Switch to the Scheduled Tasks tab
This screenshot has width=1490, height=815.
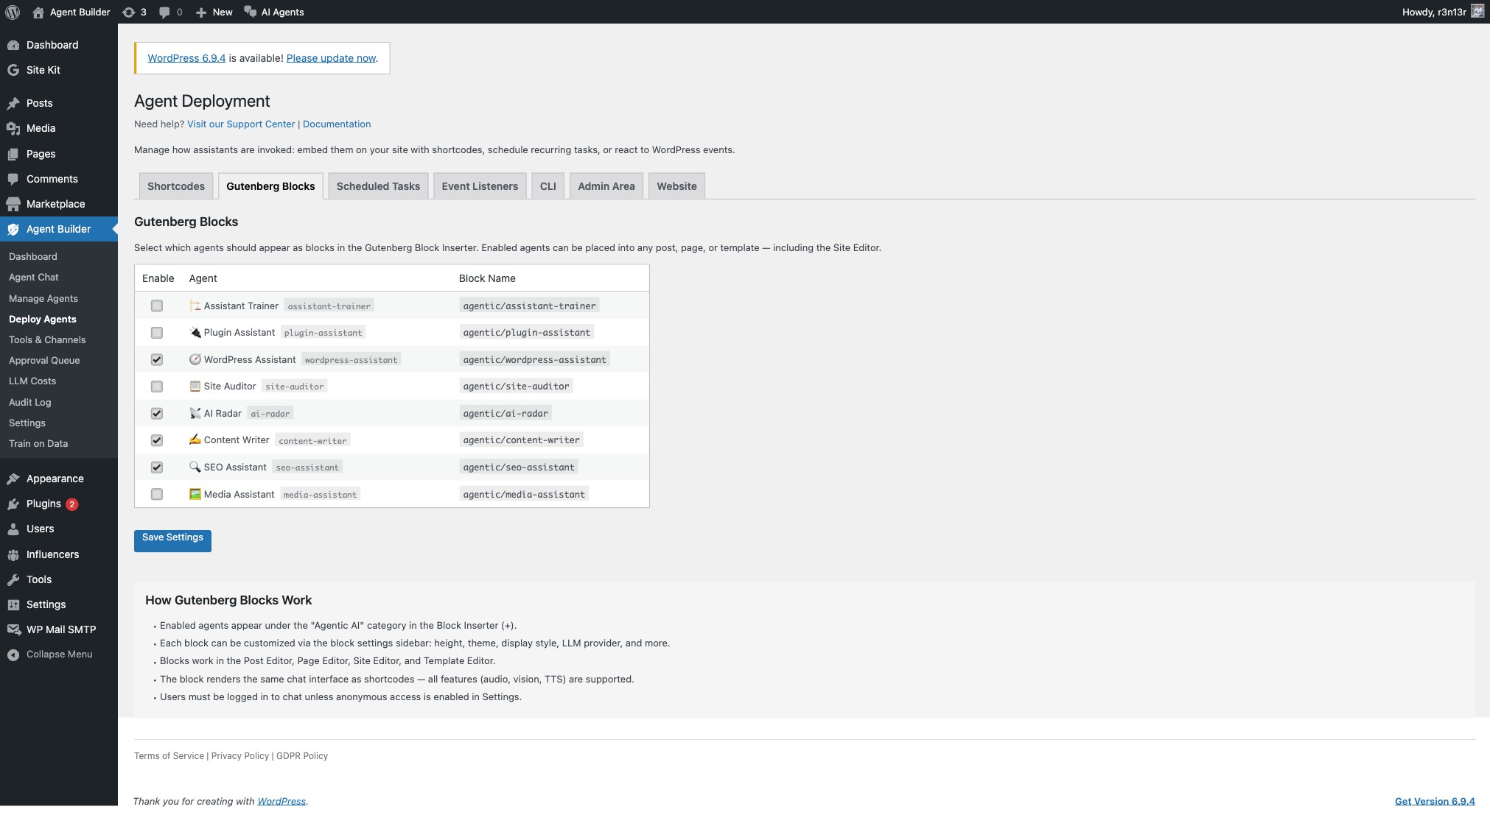(377, 186)
